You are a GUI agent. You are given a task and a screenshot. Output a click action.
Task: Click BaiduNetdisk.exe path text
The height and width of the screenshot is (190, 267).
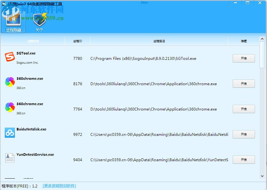point(159,135)
